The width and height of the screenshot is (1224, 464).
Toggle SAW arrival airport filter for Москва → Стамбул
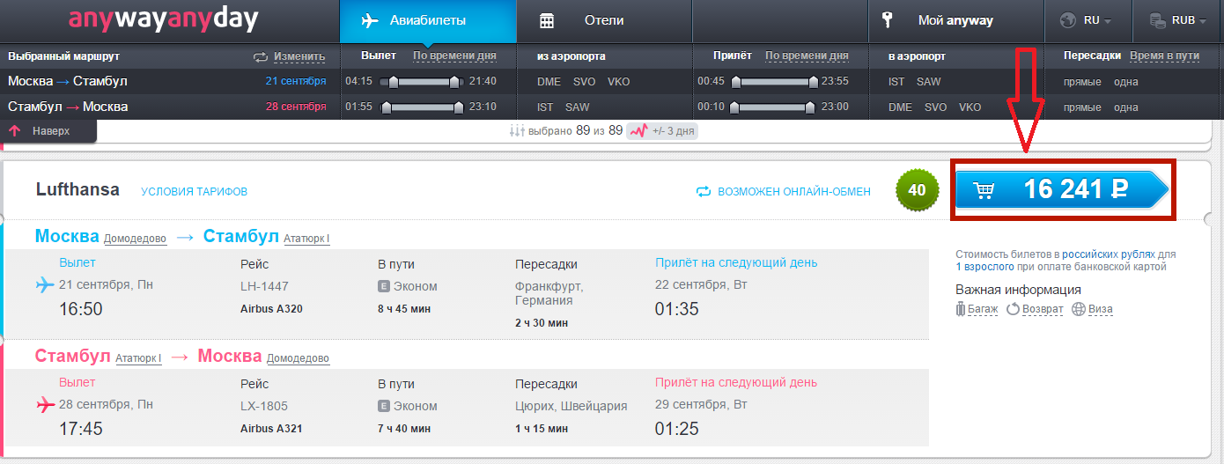pyautogui.click(x=929, y=82)
